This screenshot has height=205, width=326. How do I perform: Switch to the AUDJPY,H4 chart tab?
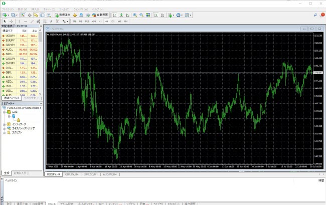(x=110, y=174)
